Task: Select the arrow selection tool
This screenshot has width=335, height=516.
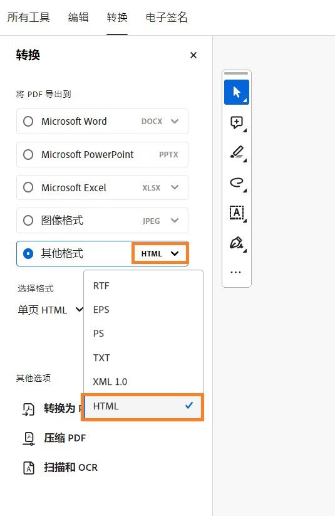Action: point(236,92)
